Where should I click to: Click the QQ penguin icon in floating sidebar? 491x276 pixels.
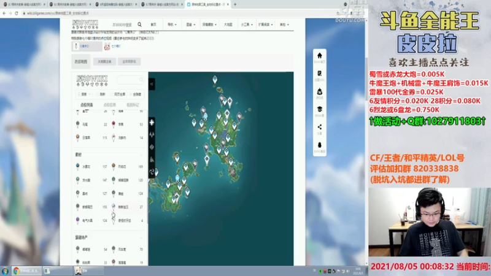pos(319,145)
